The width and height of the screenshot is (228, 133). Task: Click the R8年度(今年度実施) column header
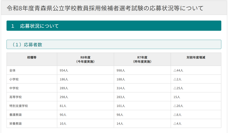point(85,59)
